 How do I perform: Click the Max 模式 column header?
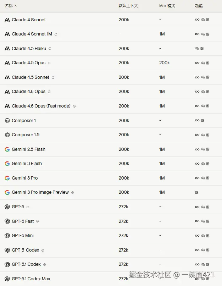tap(167, 6)
